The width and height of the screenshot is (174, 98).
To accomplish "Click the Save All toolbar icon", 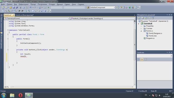I will (x=17, y=8).
